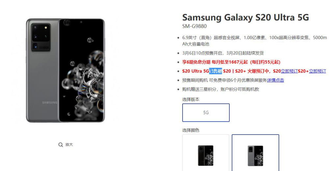This screenshot has width=329, height=171.
Task: Click the large gray S20 Ultra product image
Action: coord(65,70)
